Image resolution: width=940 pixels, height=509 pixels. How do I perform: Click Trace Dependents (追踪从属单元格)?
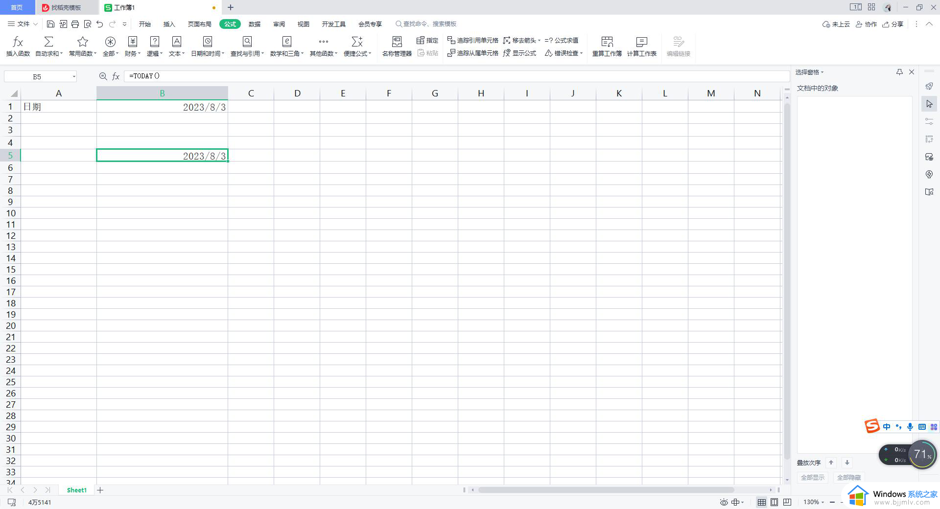pyautogui.click(x=473, y=53)
